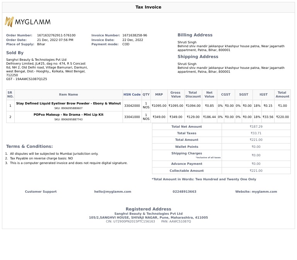This screenshot has height=260, width=297.
Task: Click the Sold By heading
Action: pyautogui.click(x=15, y=53)
